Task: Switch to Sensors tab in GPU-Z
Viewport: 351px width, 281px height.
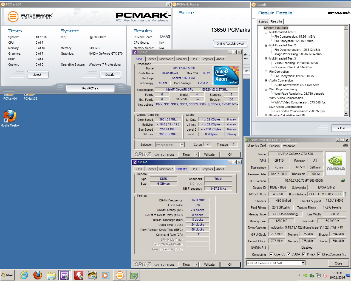Action: (274, 146)
